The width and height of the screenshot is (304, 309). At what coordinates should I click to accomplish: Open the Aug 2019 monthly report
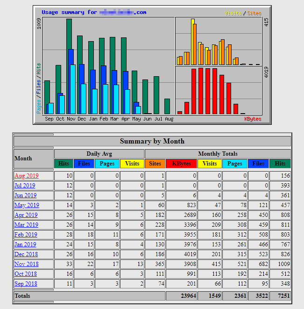(26, 176)
